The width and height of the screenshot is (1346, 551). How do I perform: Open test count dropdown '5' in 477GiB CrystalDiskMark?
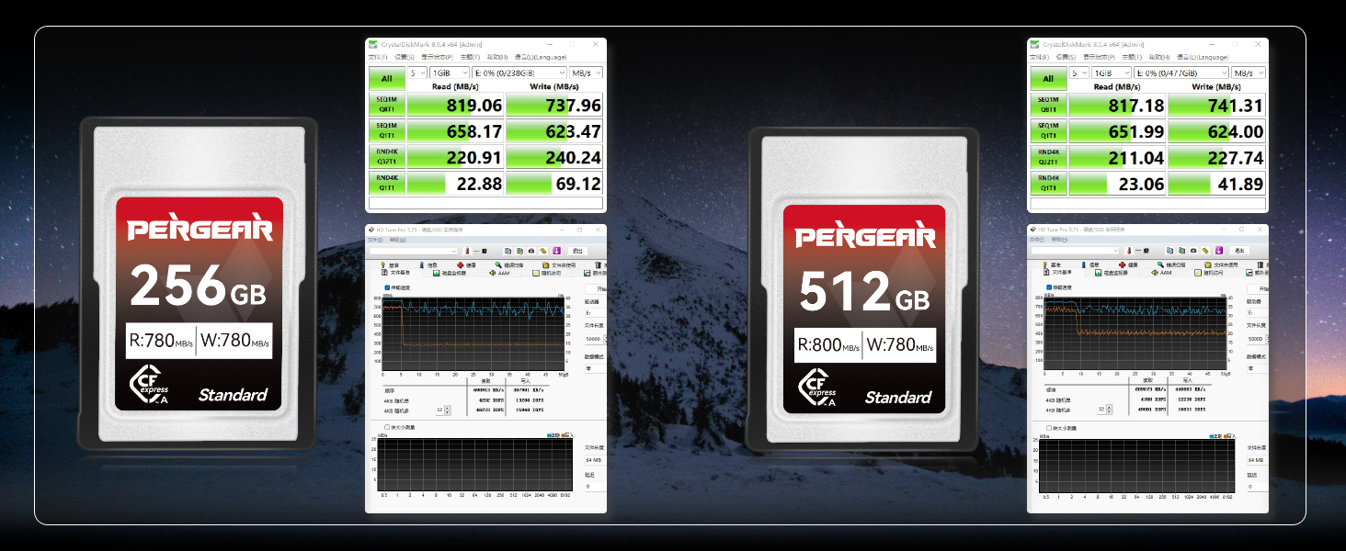(x=1079, y=73)
